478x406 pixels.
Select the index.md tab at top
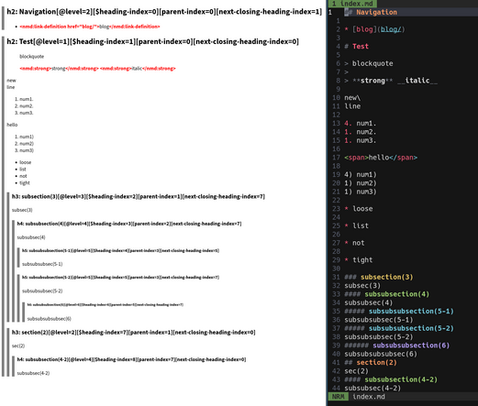pos(352,4)
